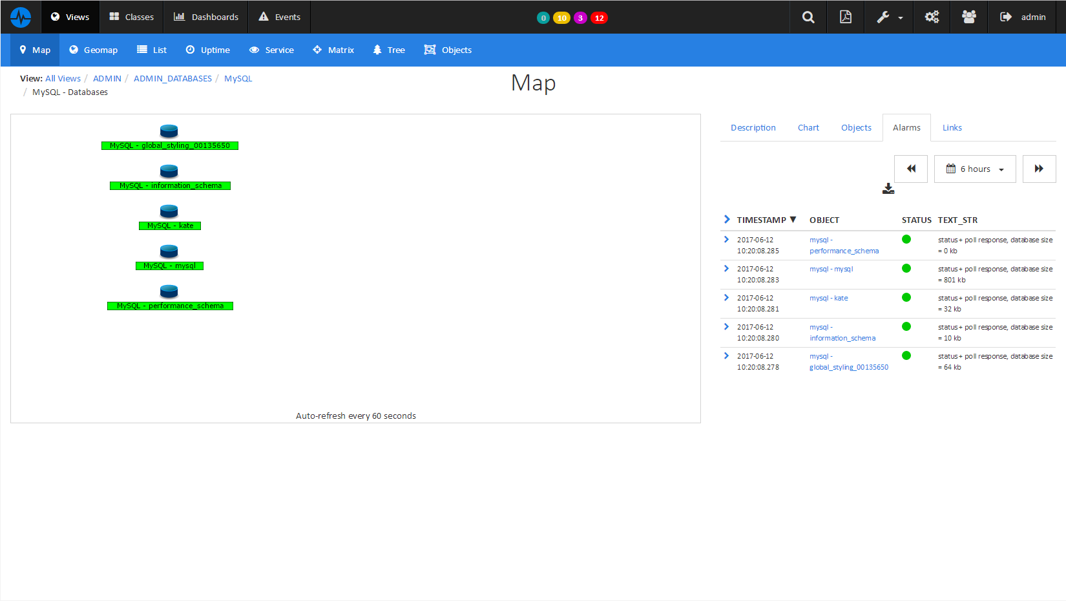Open the user groups panel
This screenshot has width=1066, height=601.
coord(968,17)
